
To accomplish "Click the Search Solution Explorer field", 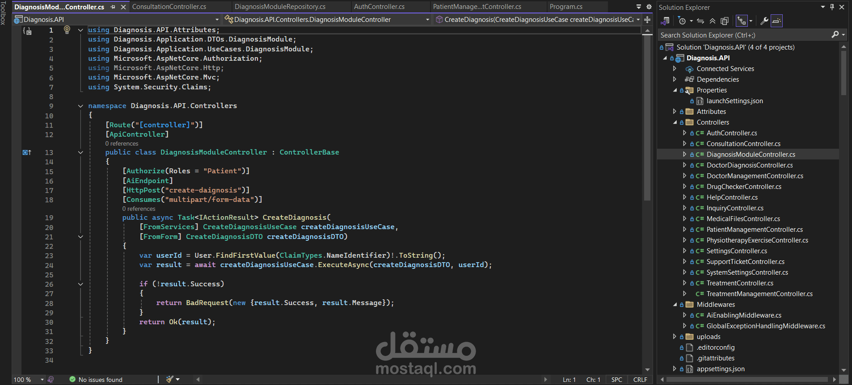I will (744, 35).
